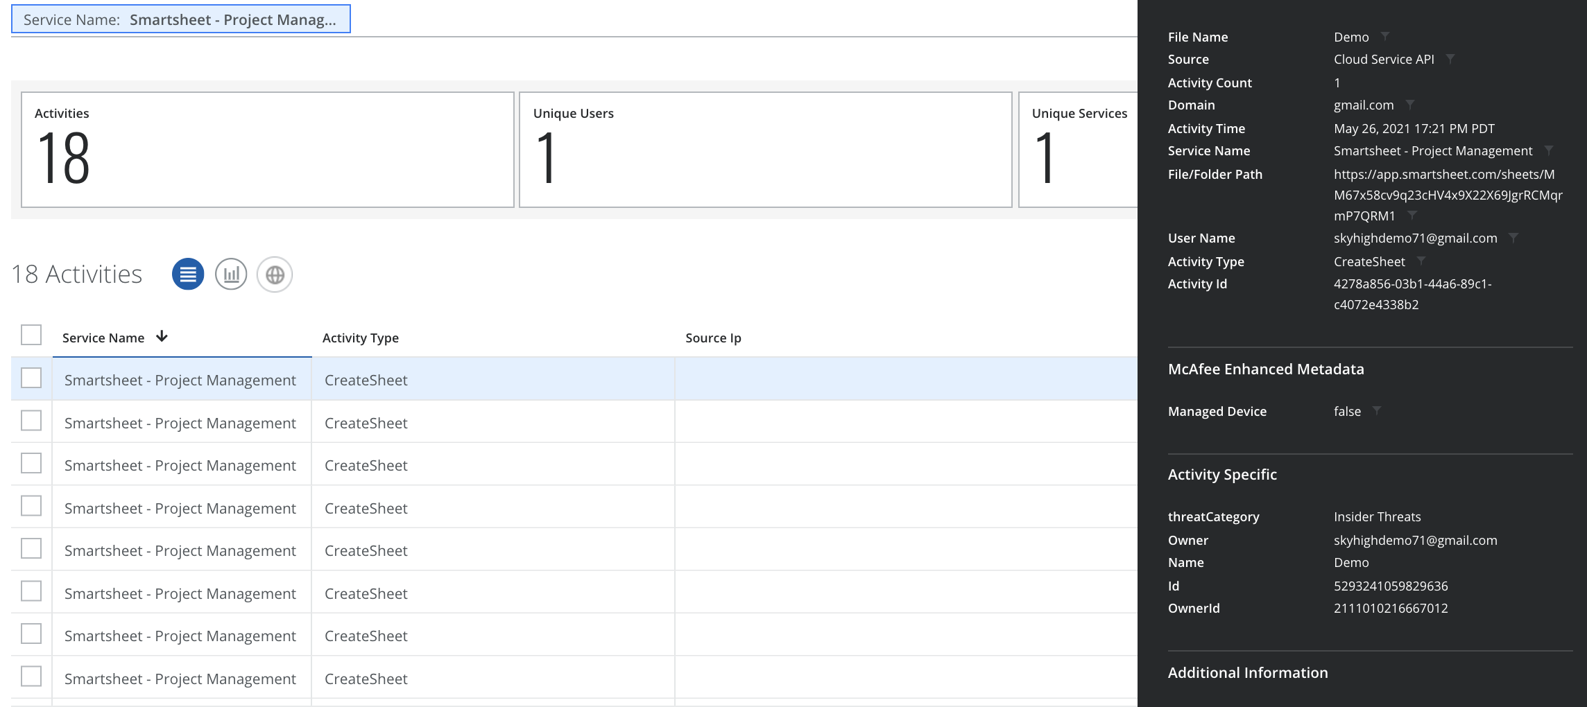The image size is (1587, 707).
Task: Click the Activity Specific section heading
Action: click(x=1222, y=474)
